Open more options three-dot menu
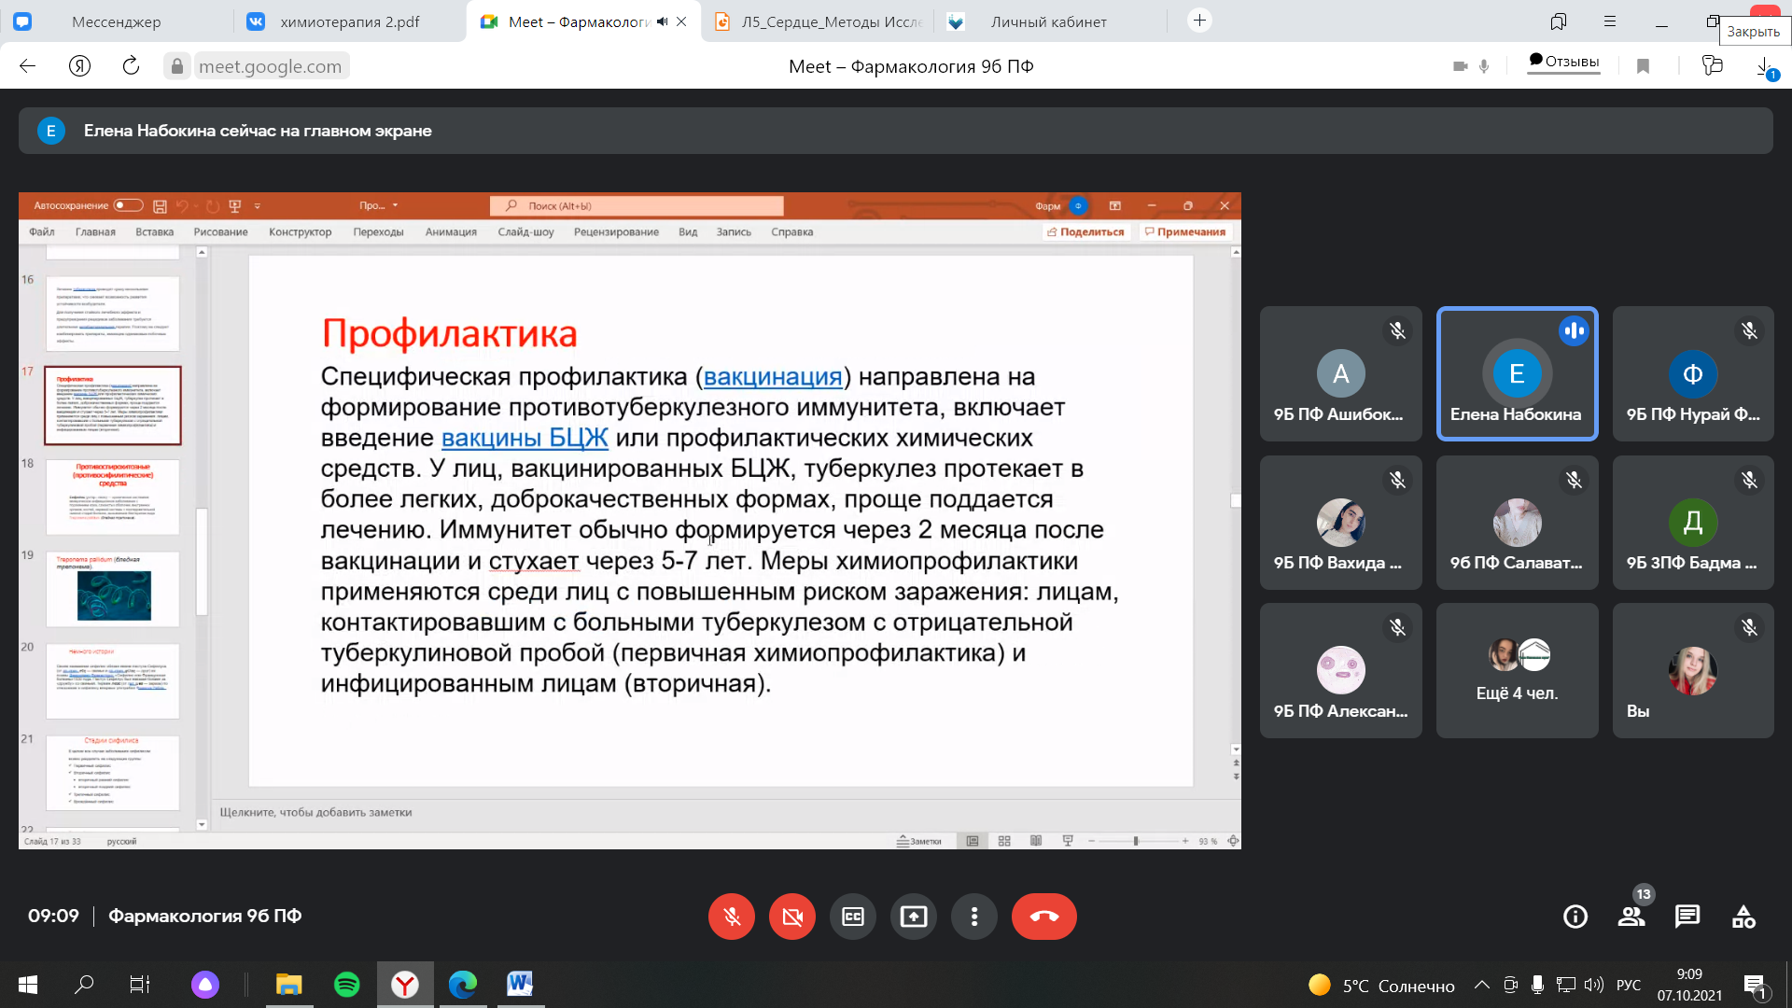Viewport: 1792px width, 1008px height. [974, 917]
